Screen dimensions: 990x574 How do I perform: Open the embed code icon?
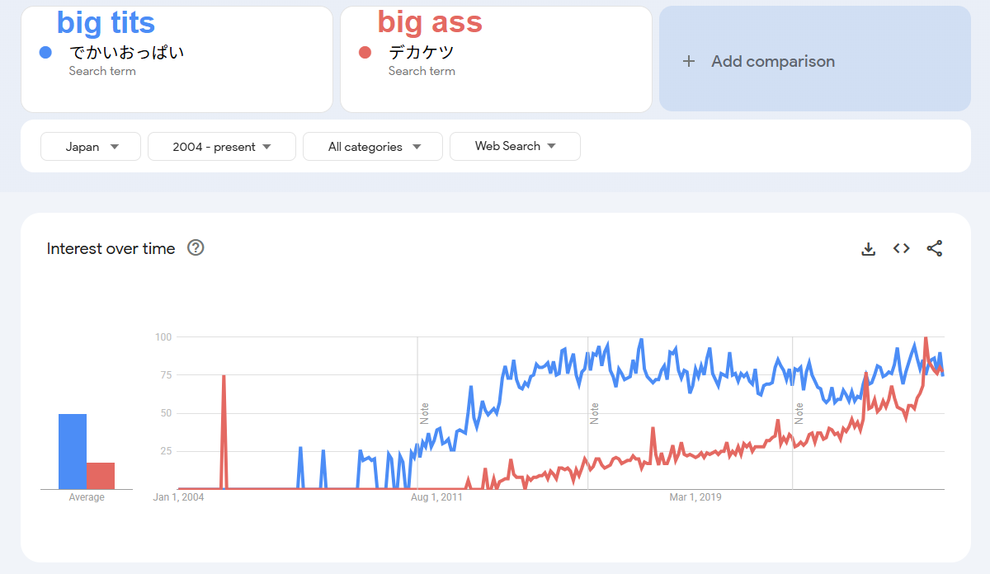click(x=901, y=248)
